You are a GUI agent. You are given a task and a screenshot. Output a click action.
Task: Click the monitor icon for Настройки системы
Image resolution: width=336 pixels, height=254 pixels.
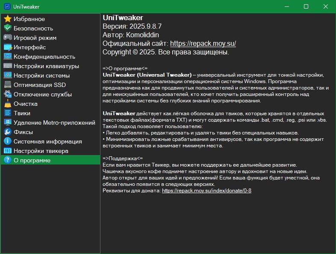tap(8, 75)
